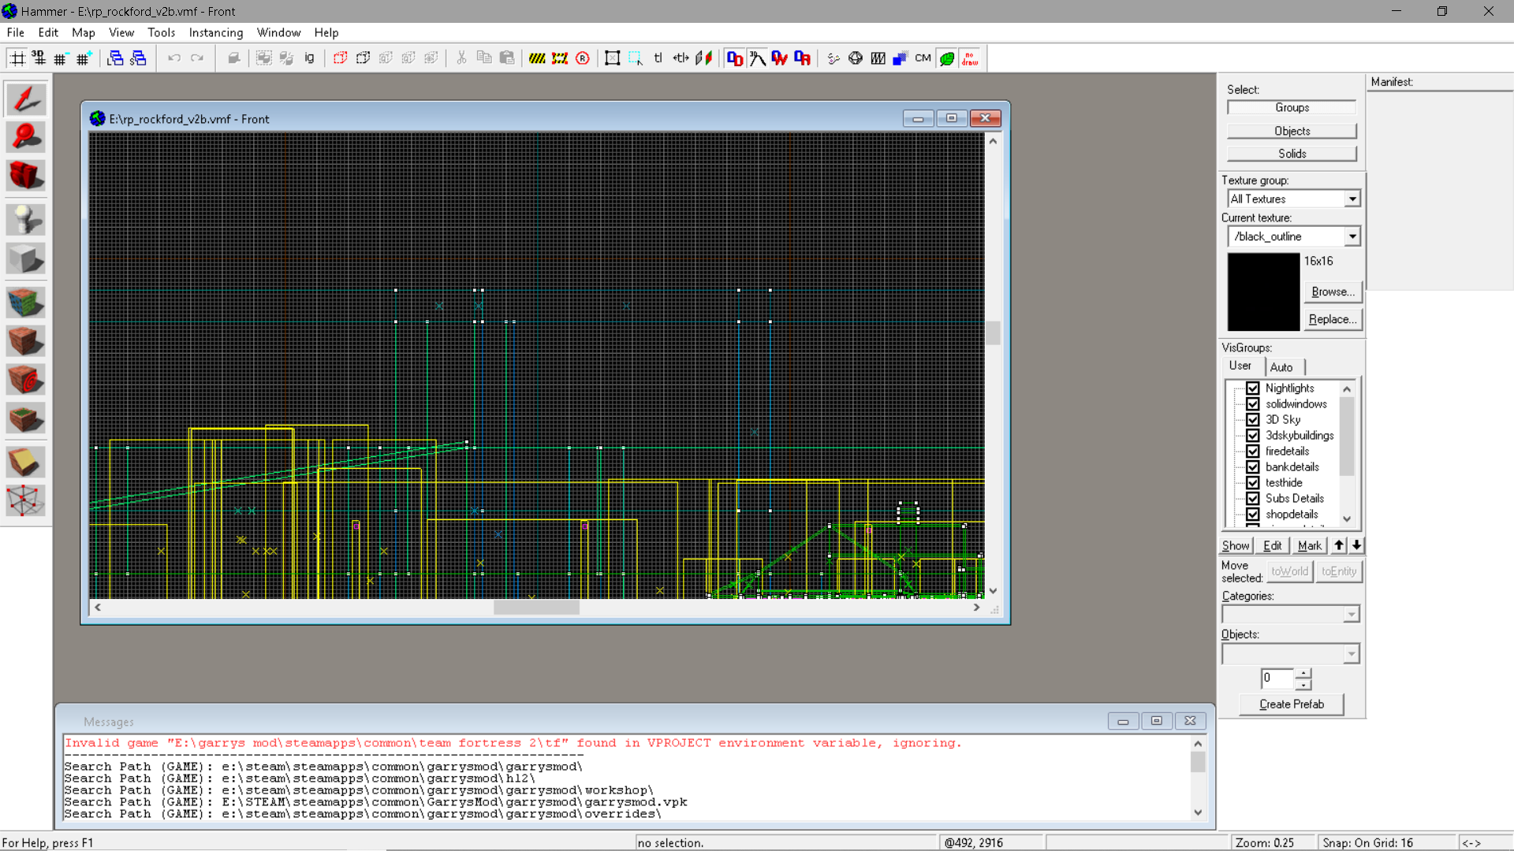Select the Entity tool (light bulb)
The width and height of the screenshot is (1514, 851).
pyautogui.click(x=26, y=220)
